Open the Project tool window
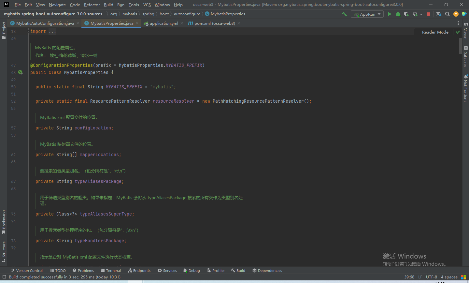Image resolution: width=469 pixels, height=283 pixels. (4, 30)
